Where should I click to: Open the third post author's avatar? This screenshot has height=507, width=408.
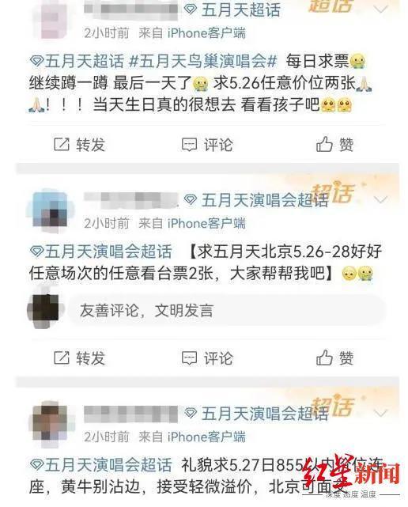(x=51, y=424)
